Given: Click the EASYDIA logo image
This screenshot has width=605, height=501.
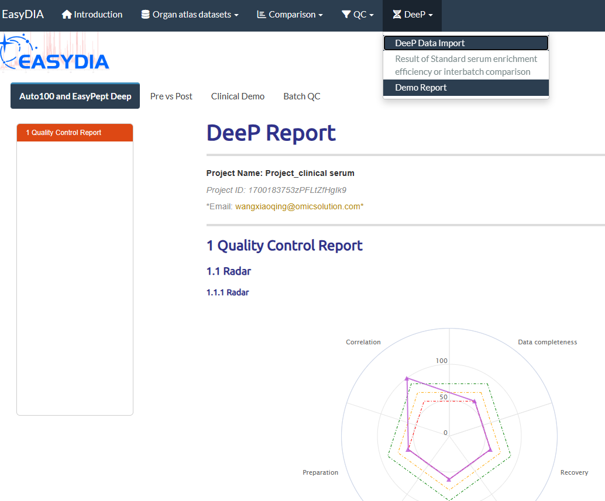Looking at the screenshot, I should pos(56,54).
